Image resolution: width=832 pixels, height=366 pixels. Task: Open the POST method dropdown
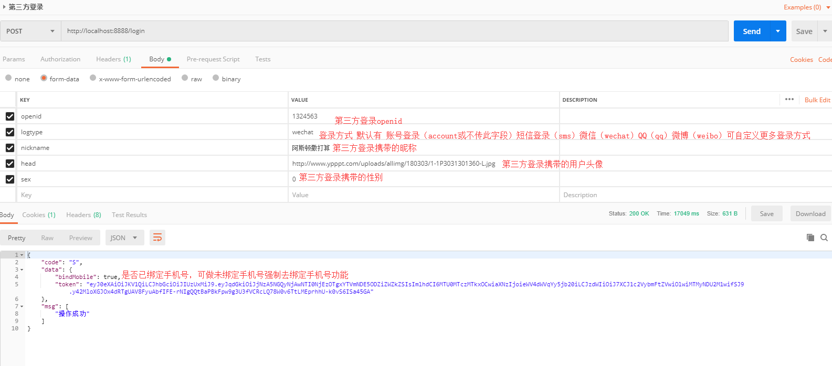click(30, 31)
